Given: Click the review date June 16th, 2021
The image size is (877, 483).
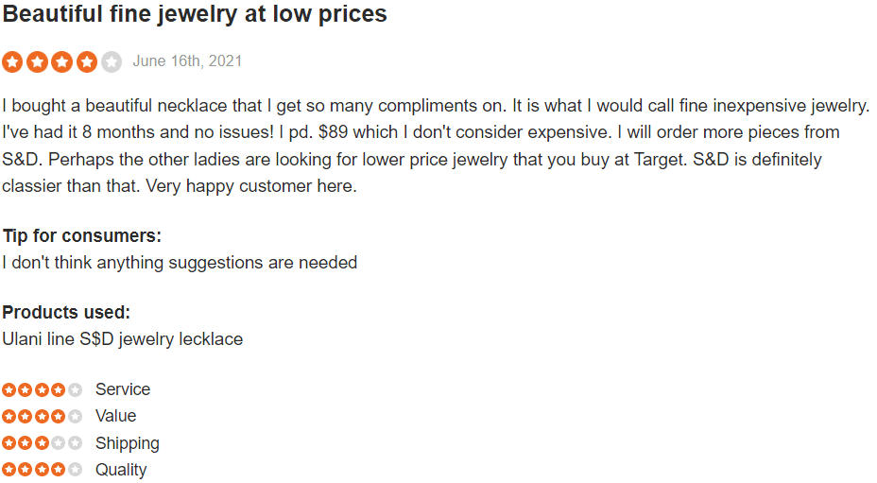Looking at the screenshot, I should 187,61.
